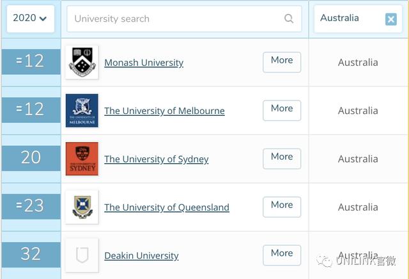This screenshot has width=409, height=279.
Task: Click the Deakin University placeholder shield
Action: (x=82, y=255)
